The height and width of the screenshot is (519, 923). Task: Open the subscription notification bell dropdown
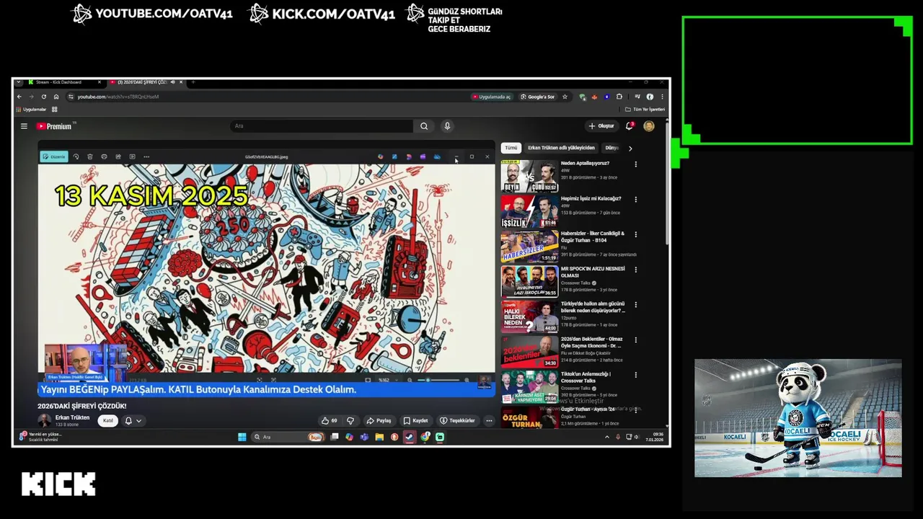click(x=133, y=420)
